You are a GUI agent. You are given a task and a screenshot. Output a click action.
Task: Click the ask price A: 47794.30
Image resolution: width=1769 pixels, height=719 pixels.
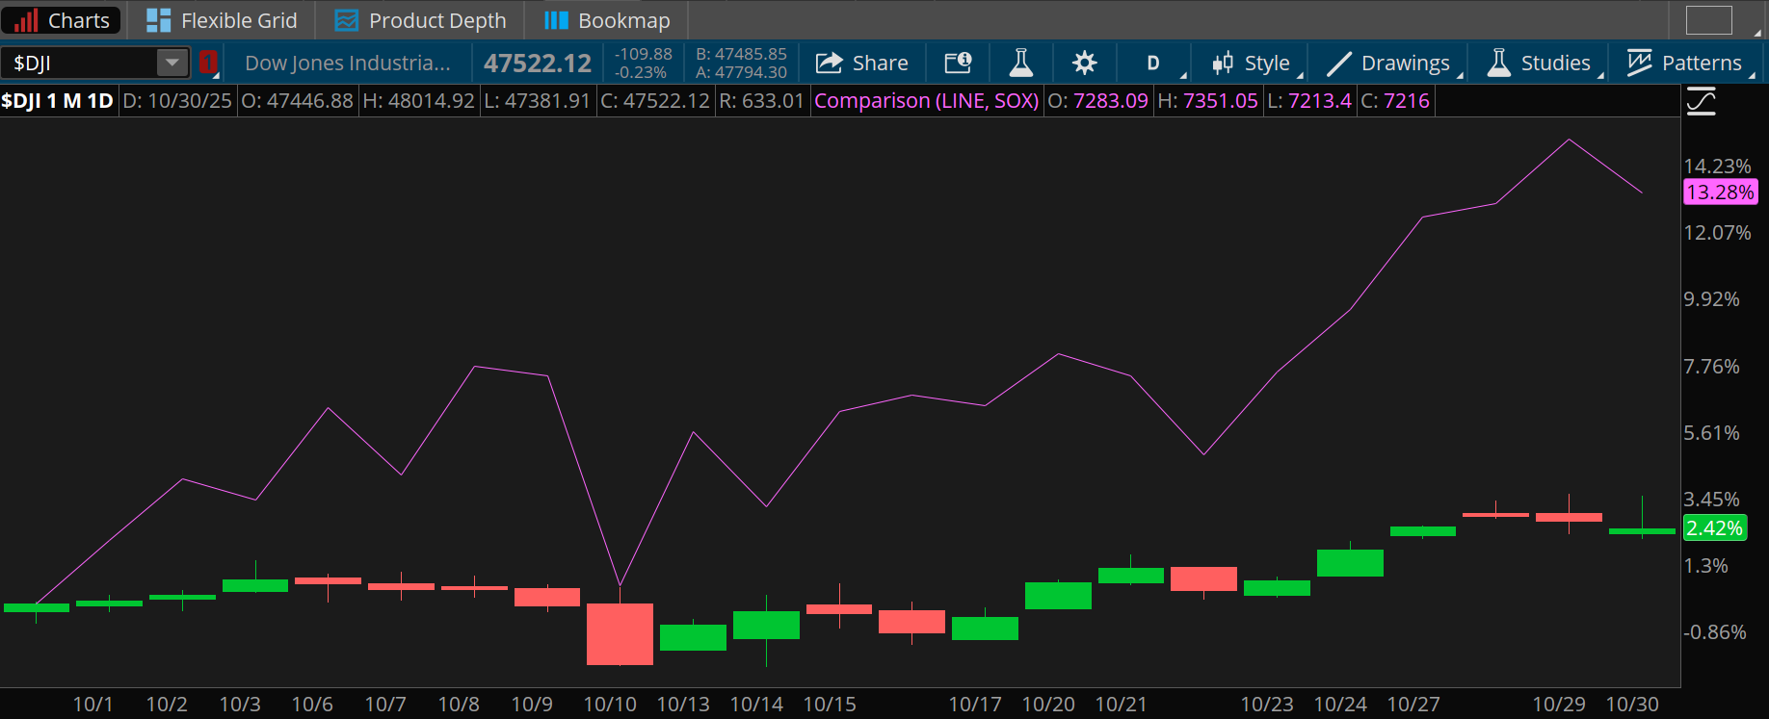pyautogui.click(x=742, y=72)
